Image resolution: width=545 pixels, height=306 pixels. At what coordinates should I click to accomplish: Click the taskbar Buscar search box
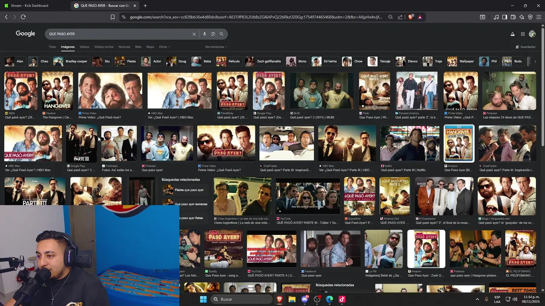coord(242,299)
